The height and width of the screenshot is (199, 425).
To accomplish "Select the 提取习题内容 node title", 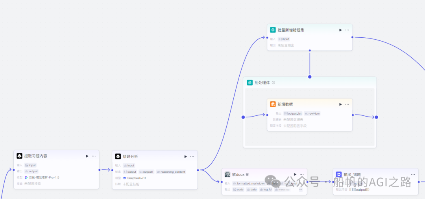I will click(35, 156).
